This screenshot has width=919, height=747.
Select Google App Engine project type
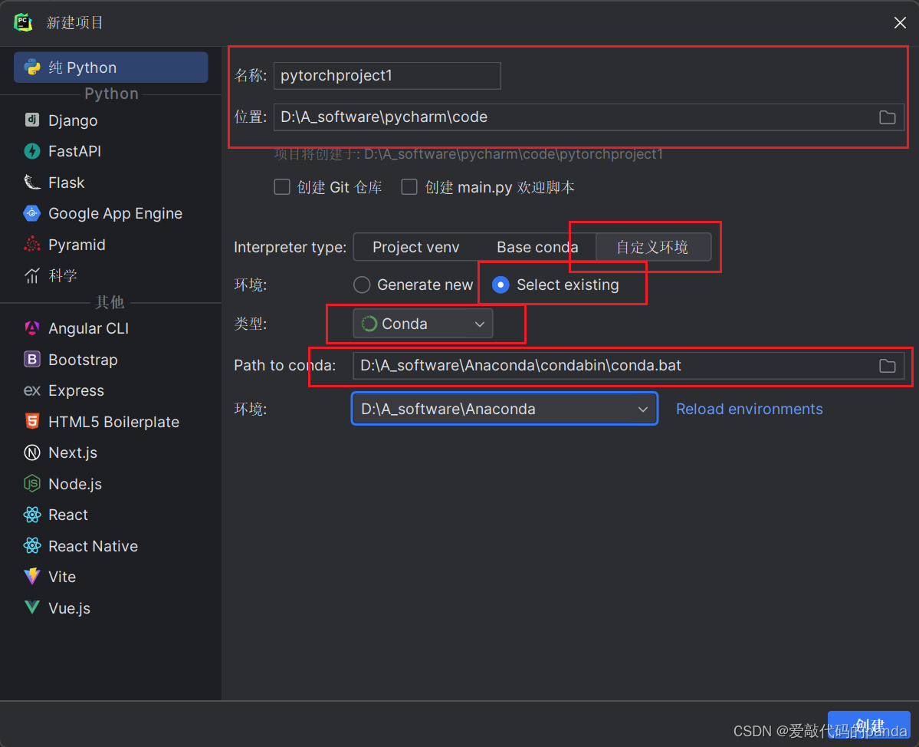click(x=111, y=213)
